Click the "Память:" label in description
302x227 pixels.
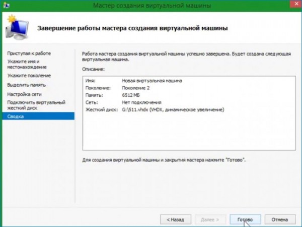tap(94, 95)
